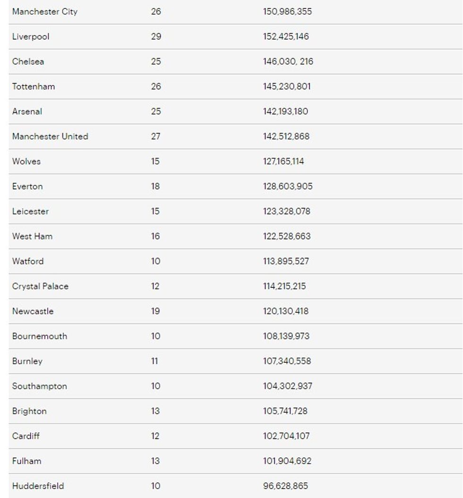The height and width of the screenshot is (498, 463).
Task: Click Fulham's value 101,904,692
Action: [x=287, y=461]
